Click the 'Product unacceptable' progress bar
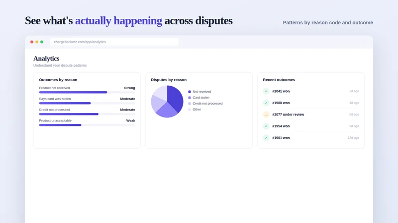The height and width of the screenshot is (223, 398). (87, 125)
